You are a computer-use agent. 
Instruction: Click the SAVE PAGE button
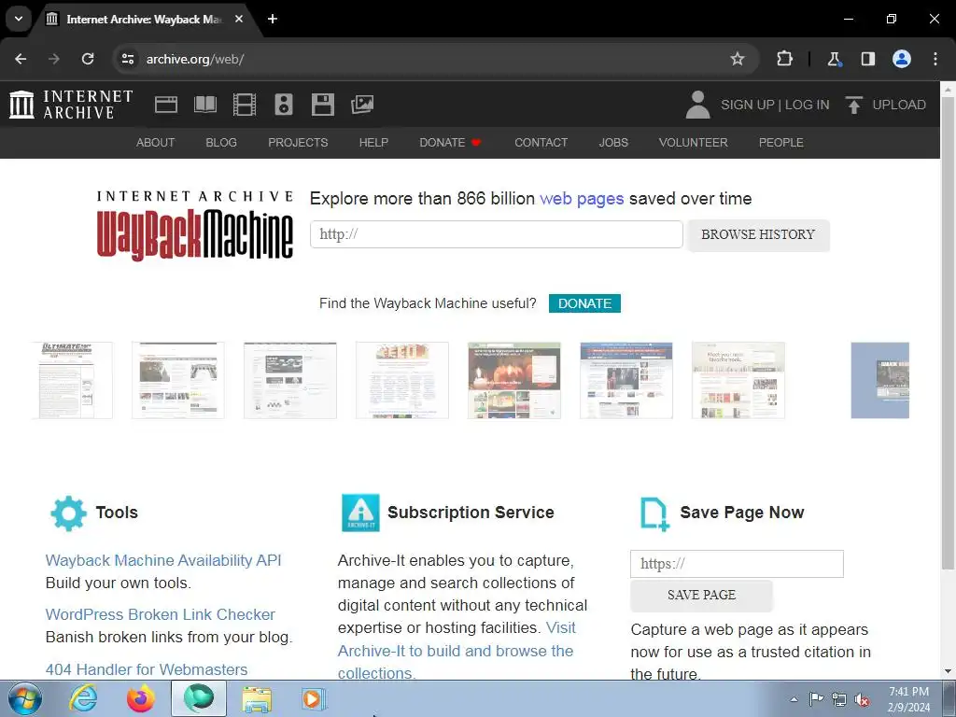[x=701, y=595]
